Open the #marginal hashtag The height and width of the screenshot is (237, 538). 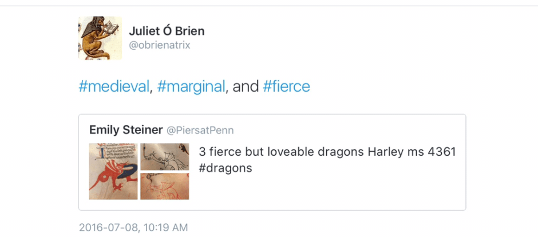(x=192, y=86)
